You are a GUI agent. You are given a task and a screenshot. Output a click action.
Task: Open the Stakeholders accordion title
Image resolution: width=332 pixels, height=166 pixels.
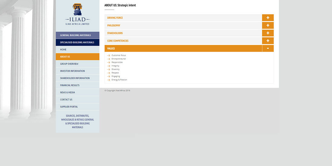point(115,33)
